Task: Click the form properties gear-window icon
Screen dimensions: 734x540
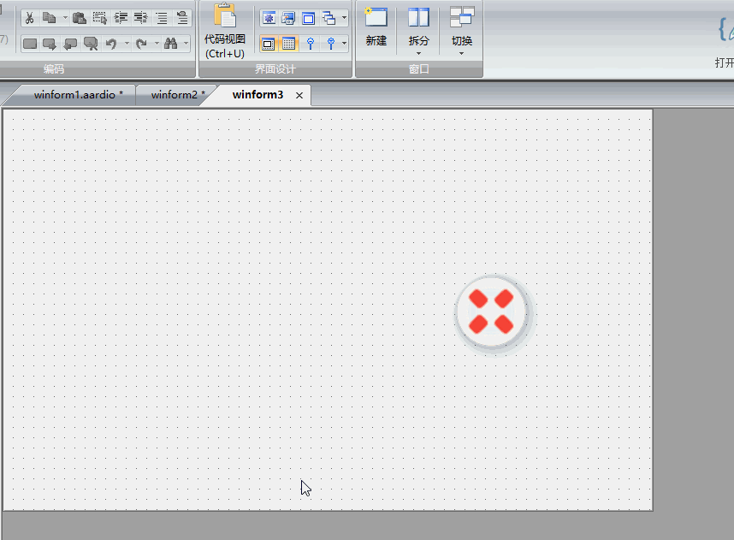Action: point(269,19)
